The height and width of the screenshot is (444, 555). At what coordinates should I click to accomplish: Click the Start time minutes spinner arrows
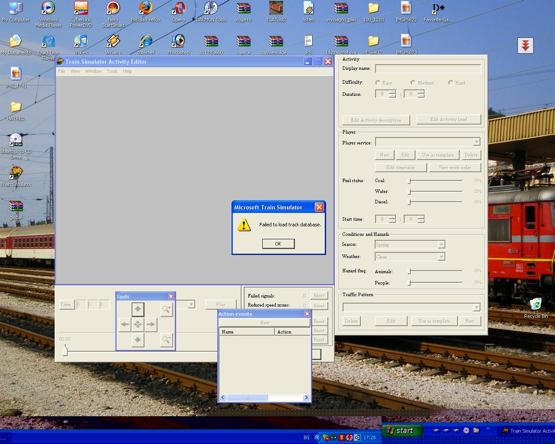tap(421, 219)
